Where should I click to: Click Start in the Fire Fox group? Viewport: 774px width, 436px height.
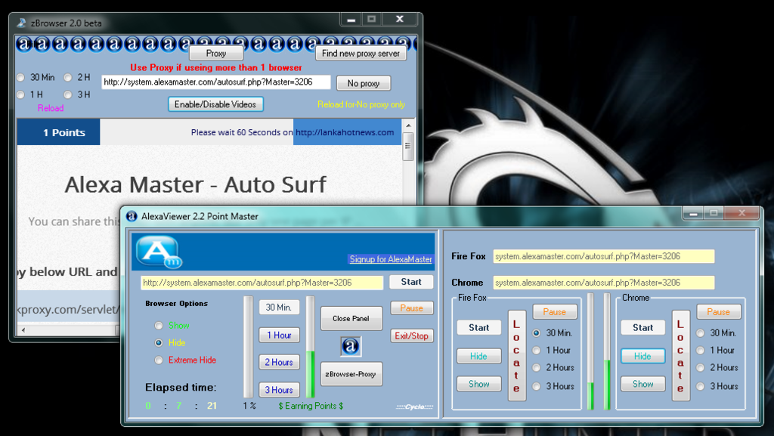[478, 327]
